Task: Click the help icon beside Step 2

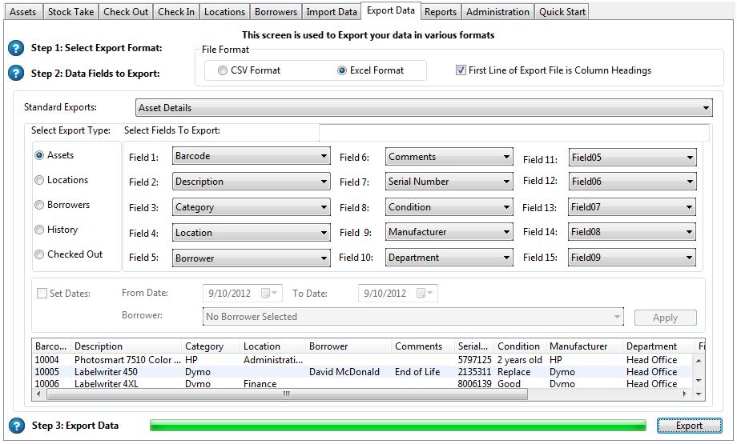Action: (x=16, y=74)
